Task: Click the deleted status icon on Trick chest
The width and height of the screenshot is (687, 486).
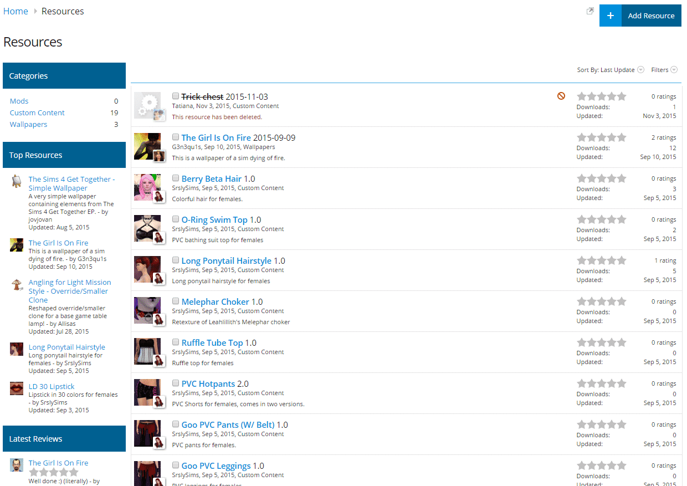Action: [561, 96]
